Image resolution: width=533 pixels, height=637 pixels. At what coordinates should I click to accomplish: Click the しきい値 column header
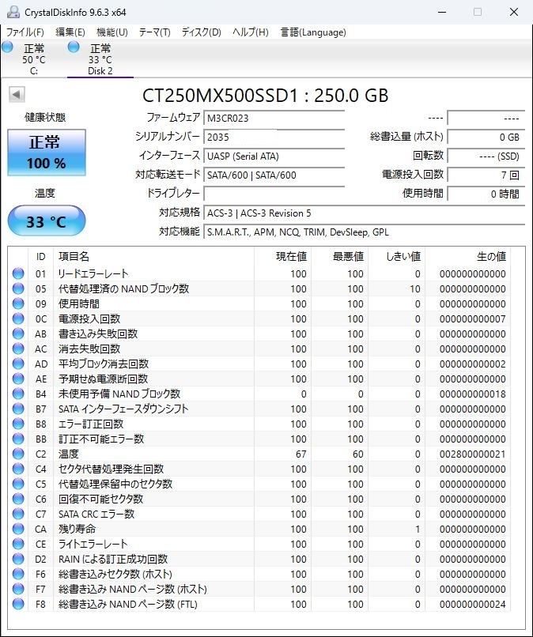tap(397, 256)
